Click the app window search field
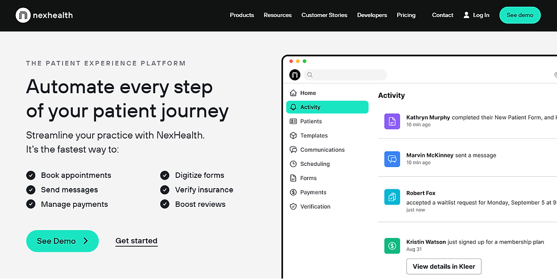Screen dimensions: 557x279 (x=345, y=75)
